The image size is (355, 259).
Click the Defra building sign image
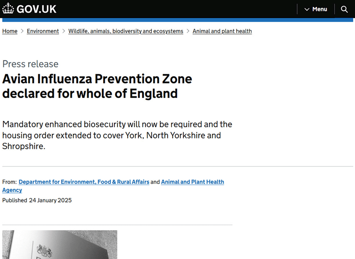pos(60,245)
